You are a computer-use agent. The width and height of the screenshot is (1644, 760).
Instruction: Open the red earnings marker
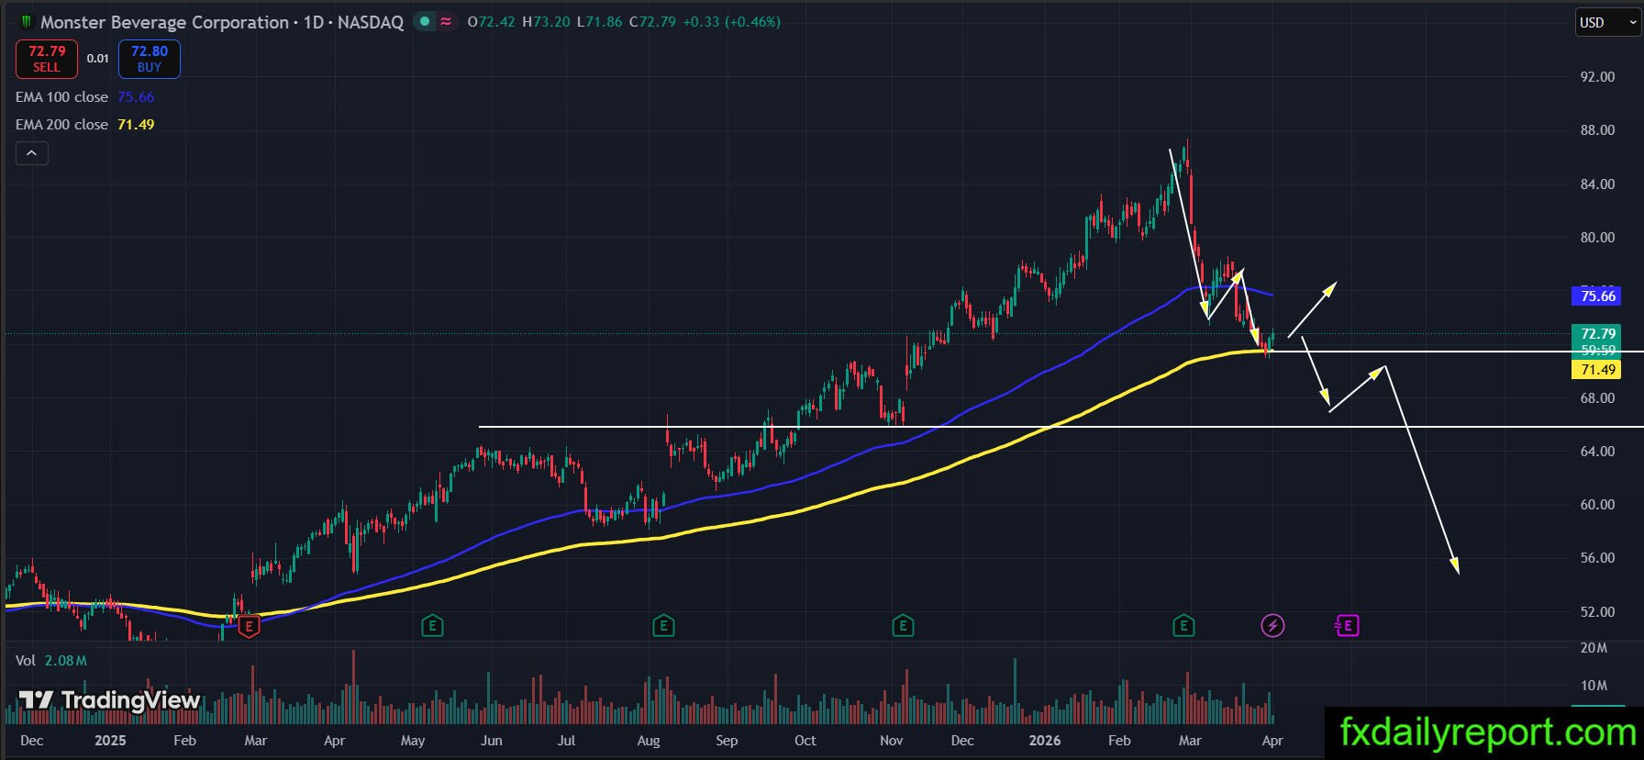tap(249, 627)
